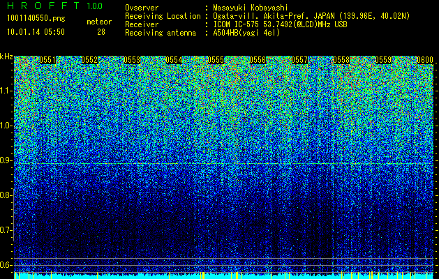Image resolution: width=439 pixels, height=279 pixels.
Task: Click receiver text ICOM IC-575 53.7492 MHz USB
Action: tap(280, 24)
